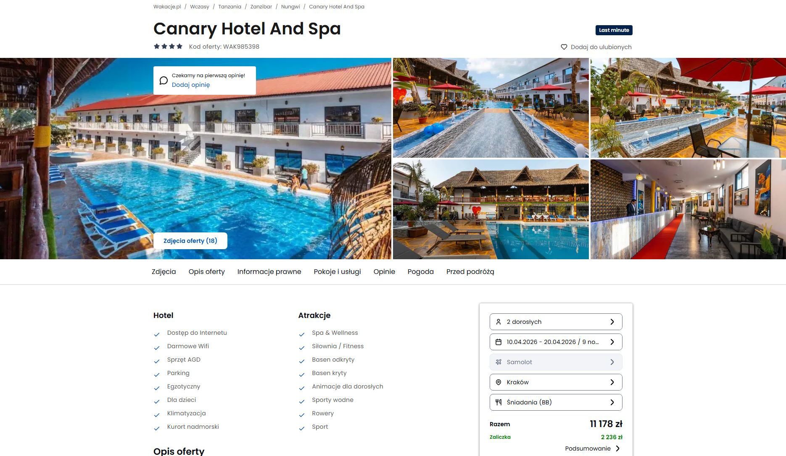Expand the Kraków departure city selector

click(x=556, y=382)
